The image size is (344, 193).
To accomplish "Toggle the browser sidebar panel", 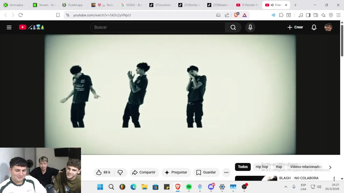I will click(x=308, y=15).
